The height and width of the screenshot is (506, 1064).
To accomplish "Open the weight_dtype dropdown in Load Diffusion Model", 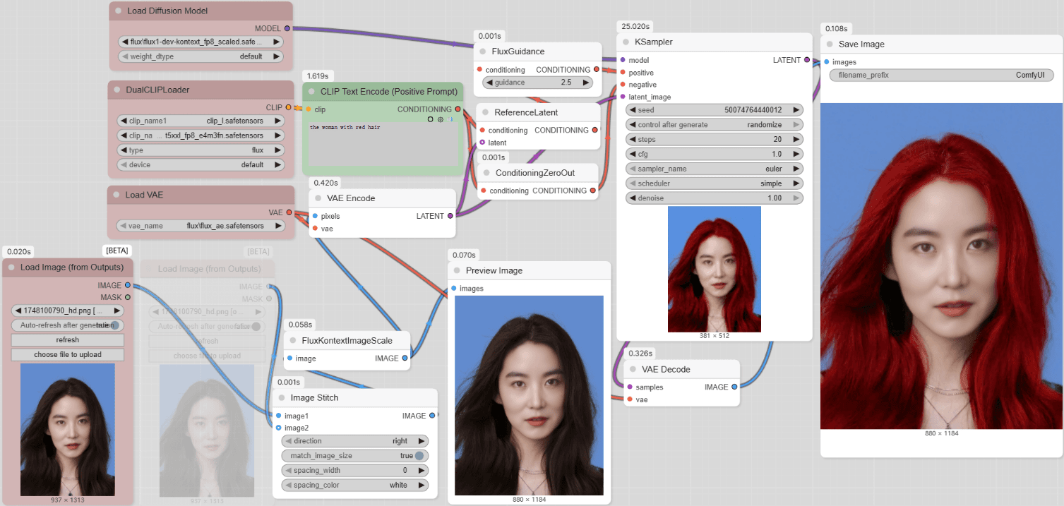I will (201, 56).
